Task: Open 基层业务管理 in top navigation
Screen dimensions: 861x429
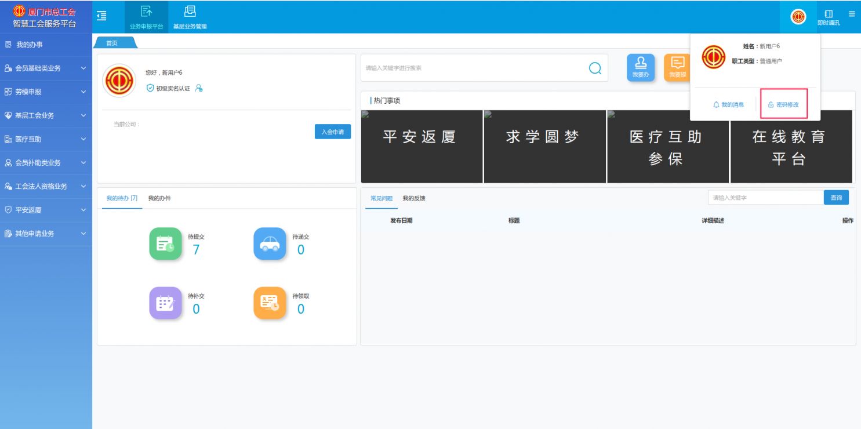Action: pyautogui.click(x=190, y=17)
